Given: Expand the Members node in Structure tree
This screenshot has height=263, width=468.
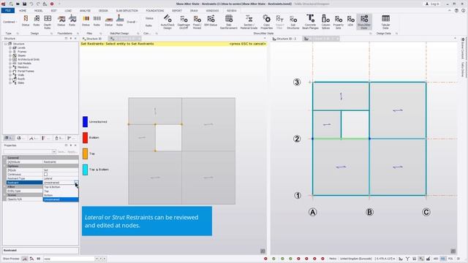Looking at the screenshot, I should [10, 67].
